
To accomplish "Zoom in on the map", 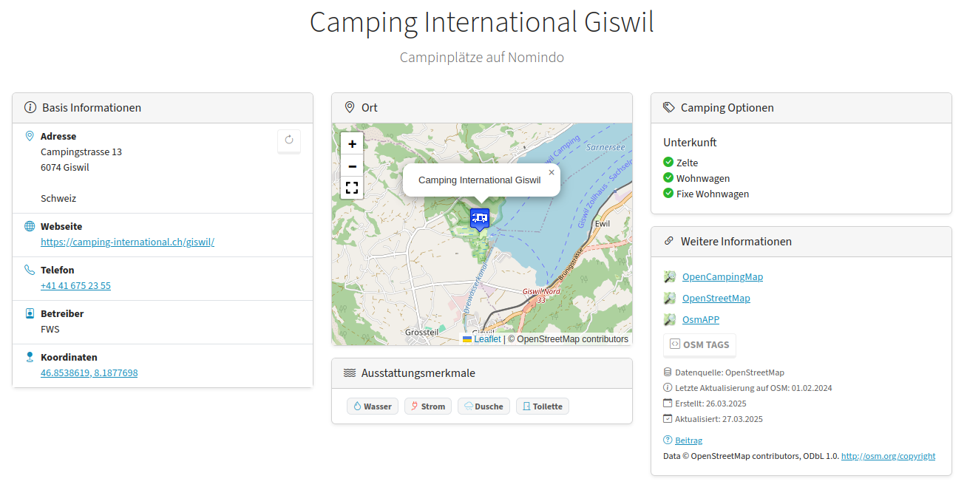I will [352, 144].
